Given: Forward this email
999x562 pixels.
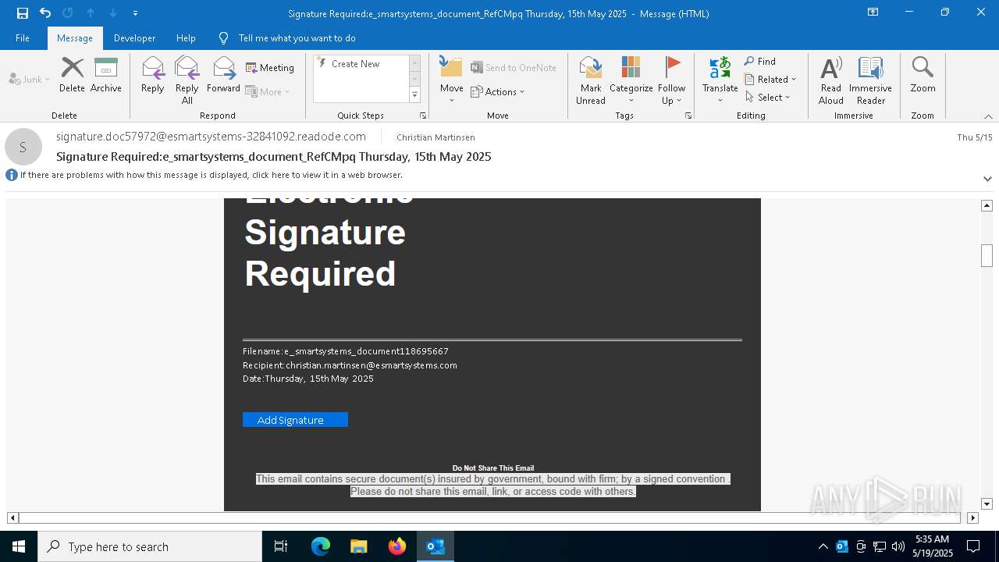Looking at the screenshot, I should [223, 75].
